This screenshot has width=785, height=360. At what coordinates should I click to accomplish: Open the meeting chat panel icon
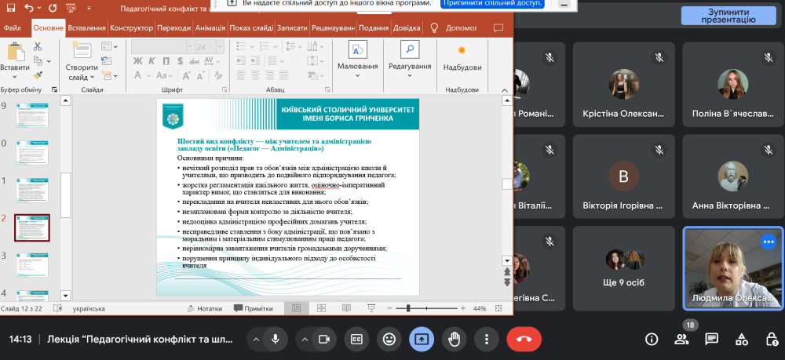(x=711, y=339)
